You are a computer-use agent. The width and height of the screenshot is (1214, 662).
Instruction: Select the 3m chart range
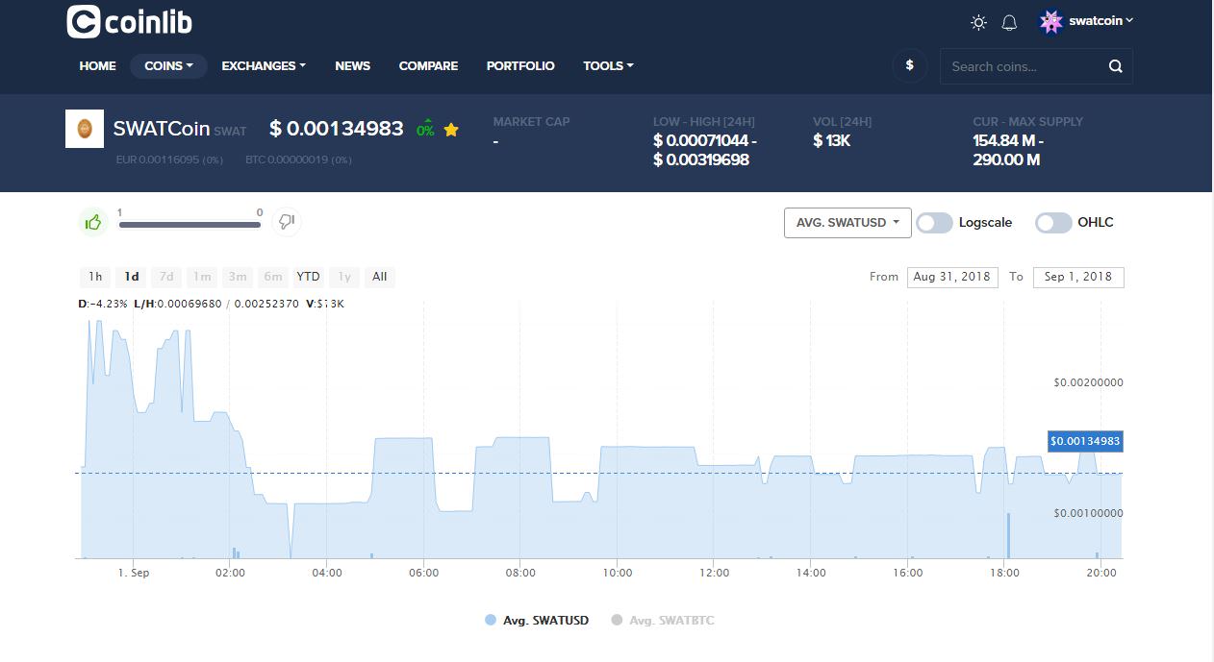[x=237, y=277]
